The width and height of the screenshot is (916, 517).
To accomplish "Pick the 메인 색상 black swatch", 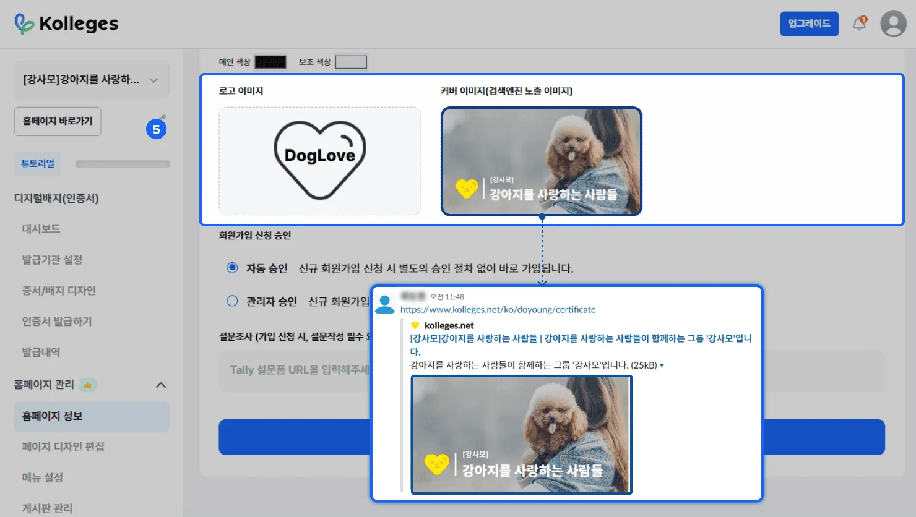I will 270,62.
